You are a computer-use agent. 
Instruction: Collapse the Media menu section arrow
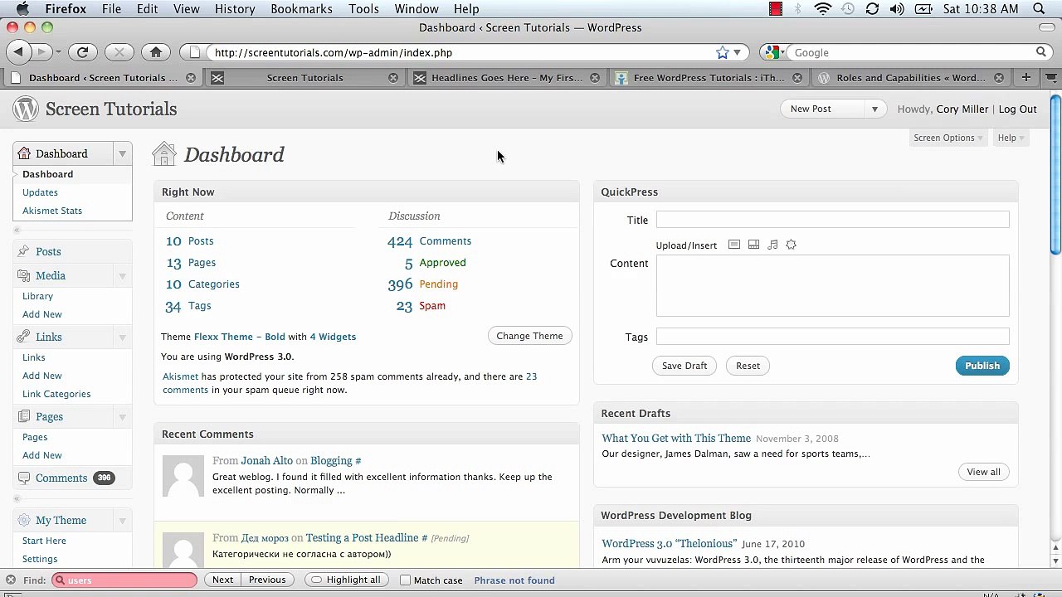122,276
